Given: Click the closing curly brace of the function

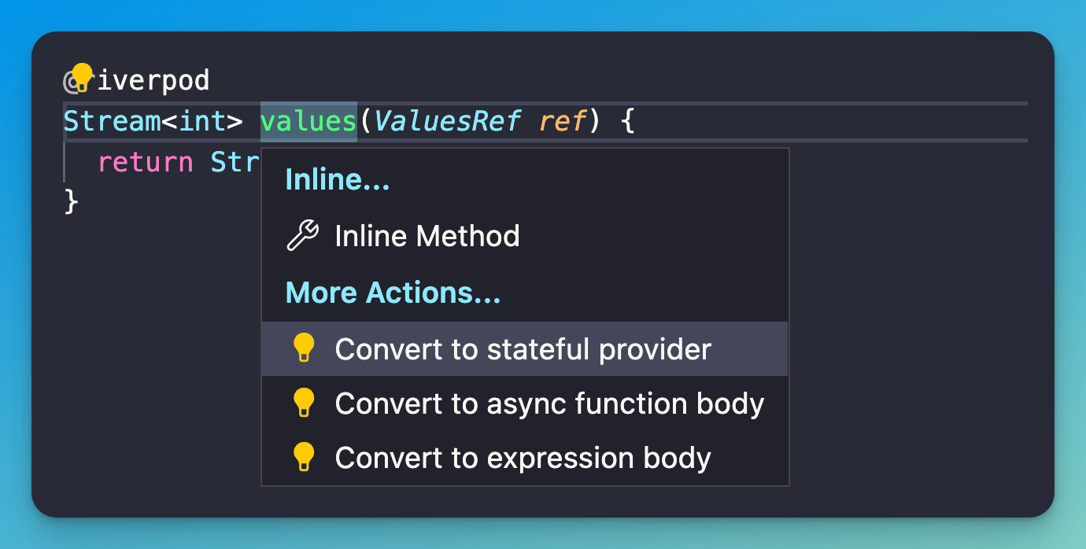Looking at the screenshot, I should (71, 202).
